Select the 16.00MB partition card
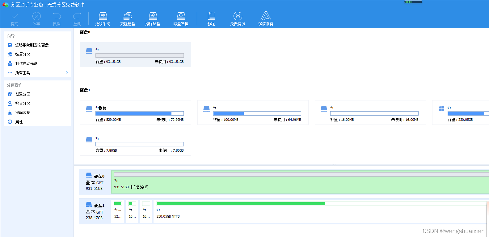This screenshot has height=237, width=489. tap(370, 112)
